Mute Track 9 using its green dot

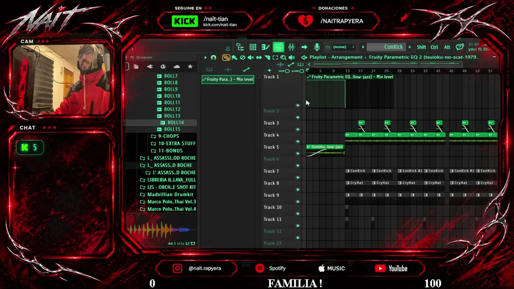(298, 201)
